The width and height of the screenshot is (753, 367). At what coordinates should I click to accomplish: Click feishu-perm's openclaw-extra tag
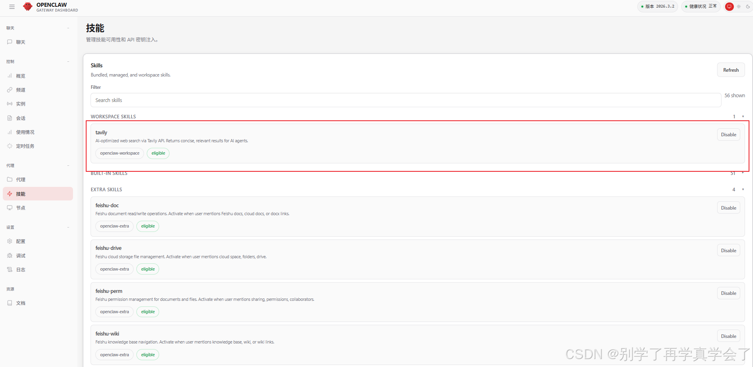click(x=114, y=312)
